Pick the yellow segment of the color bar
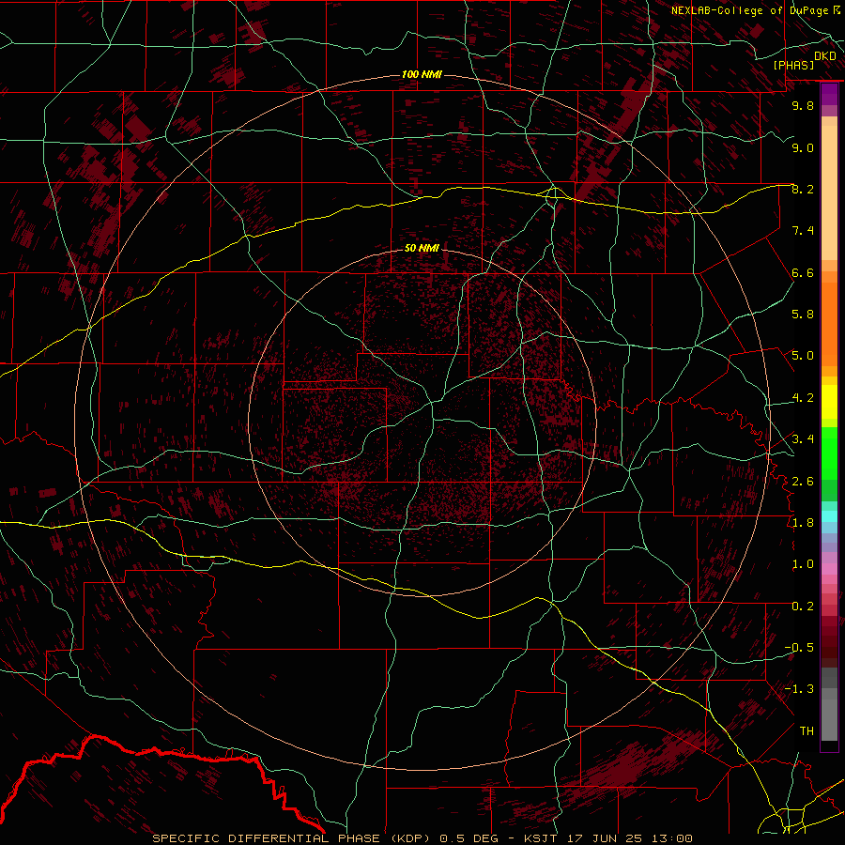 click(829, 402)
